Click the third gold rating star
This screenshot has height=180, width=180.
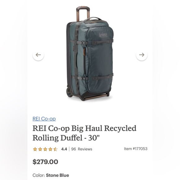click(45, 149)
